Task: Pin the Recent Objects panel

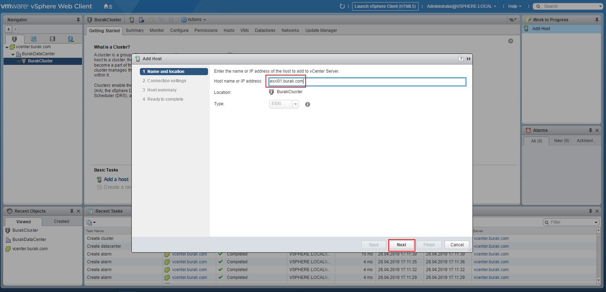Action: click(72, 211)
